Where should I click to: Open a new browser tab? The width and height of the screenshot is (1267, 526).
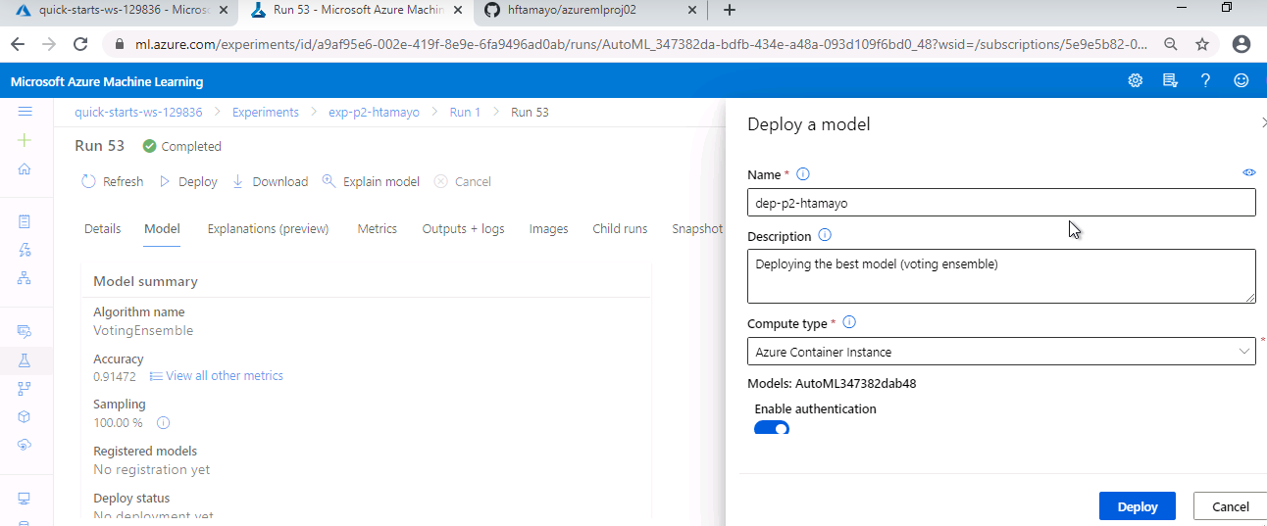[730, 10]
